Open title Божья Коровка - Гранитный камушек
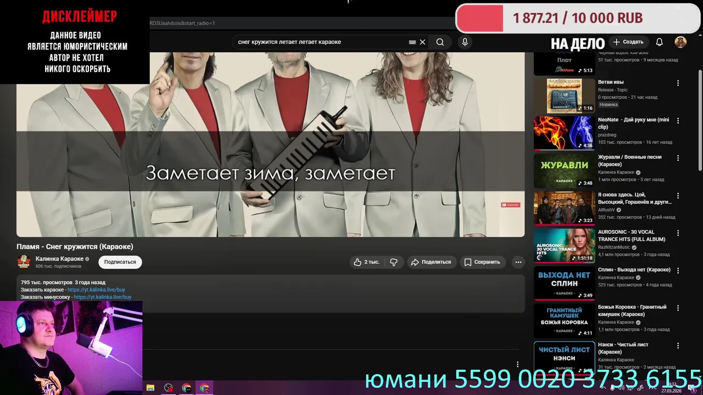Screen dimensions: 703x395 (x=632, y=311)
